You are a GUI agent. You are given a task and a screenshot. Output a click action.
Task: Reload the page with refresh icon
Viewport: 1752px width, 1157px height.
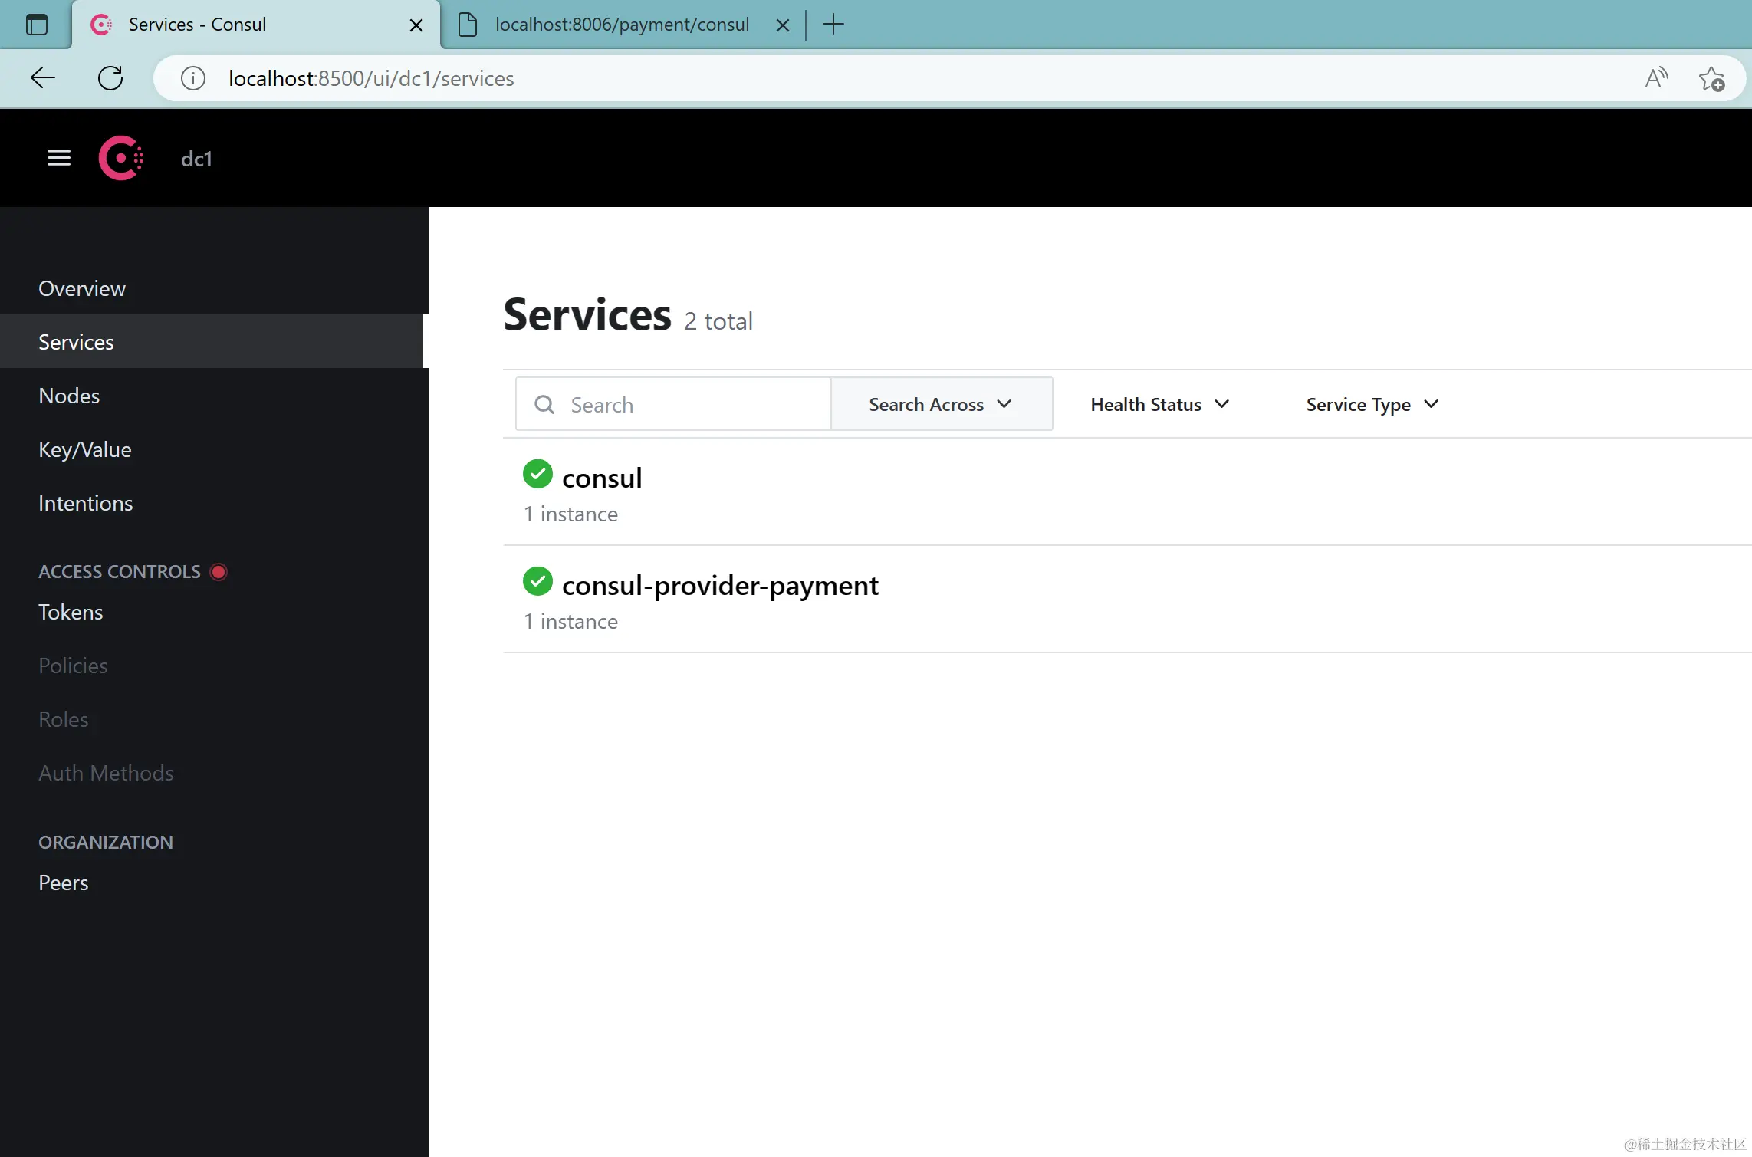(110, 78)
